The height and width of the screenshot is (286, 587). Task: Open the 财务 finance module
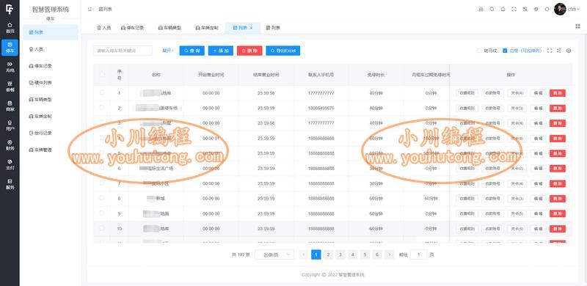pyautogui.click(x=10, y=145)
